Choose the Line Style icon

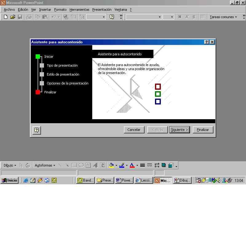[142, 165]
